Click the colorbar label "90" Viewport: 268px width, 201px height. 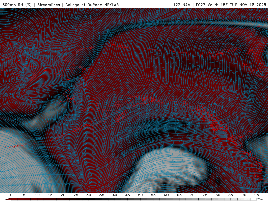point(244,195)
